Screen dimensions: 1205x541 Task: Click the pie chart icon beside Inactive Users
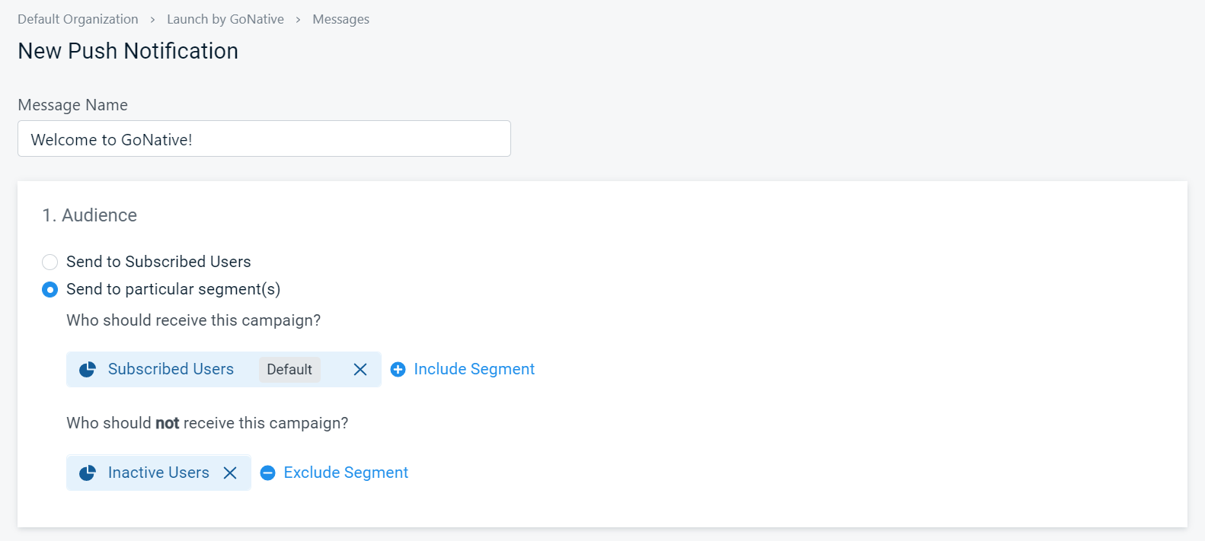point(88,473)
